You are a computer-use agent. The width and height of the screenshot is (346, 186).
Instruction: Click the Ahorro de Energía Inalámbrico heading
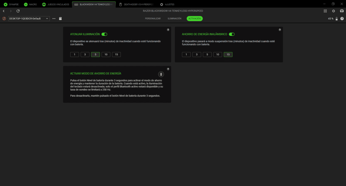click(205, 34)
